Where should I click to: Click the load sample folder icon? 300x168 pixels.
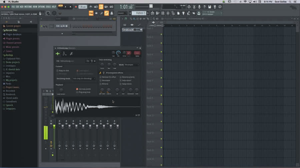click(x=88, y=61)
